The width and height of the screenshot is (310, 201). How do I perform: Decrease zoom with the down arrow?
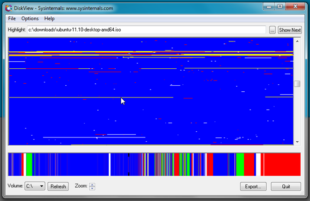click(x=93, y=188)
